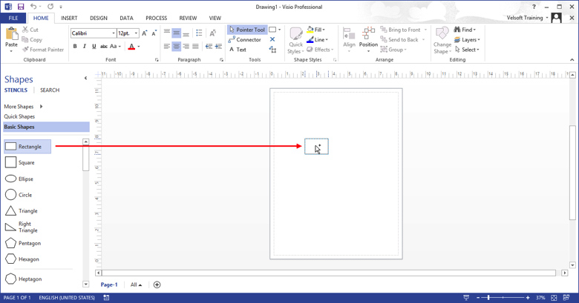Toggle Italic text formatting
The height and width of the screenshot is (303, 579).
tap(85, 47)
